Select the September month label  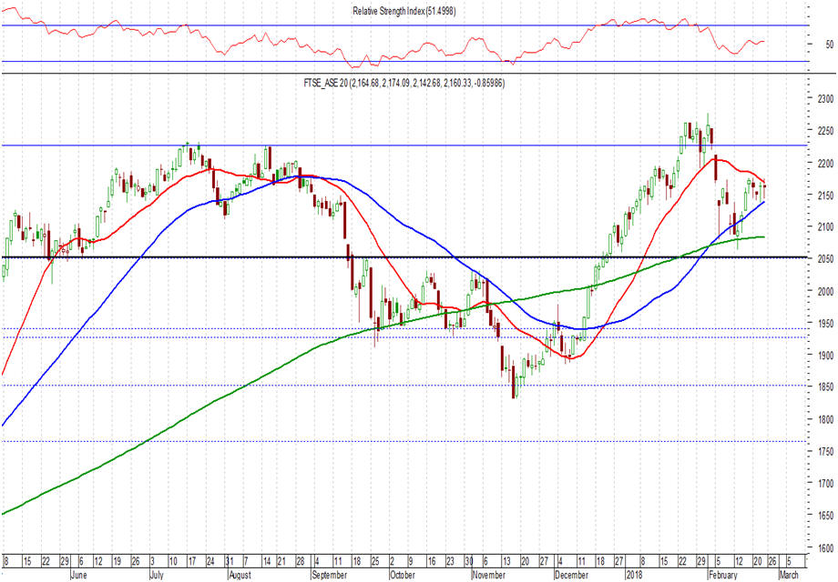[329, 575]
